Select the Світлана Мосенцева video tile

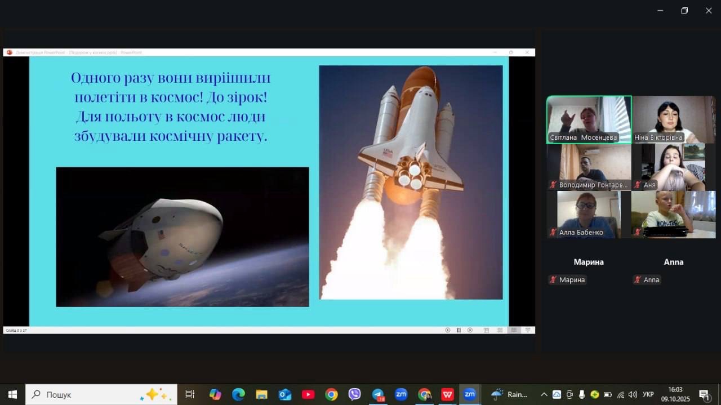coord(589,119)
